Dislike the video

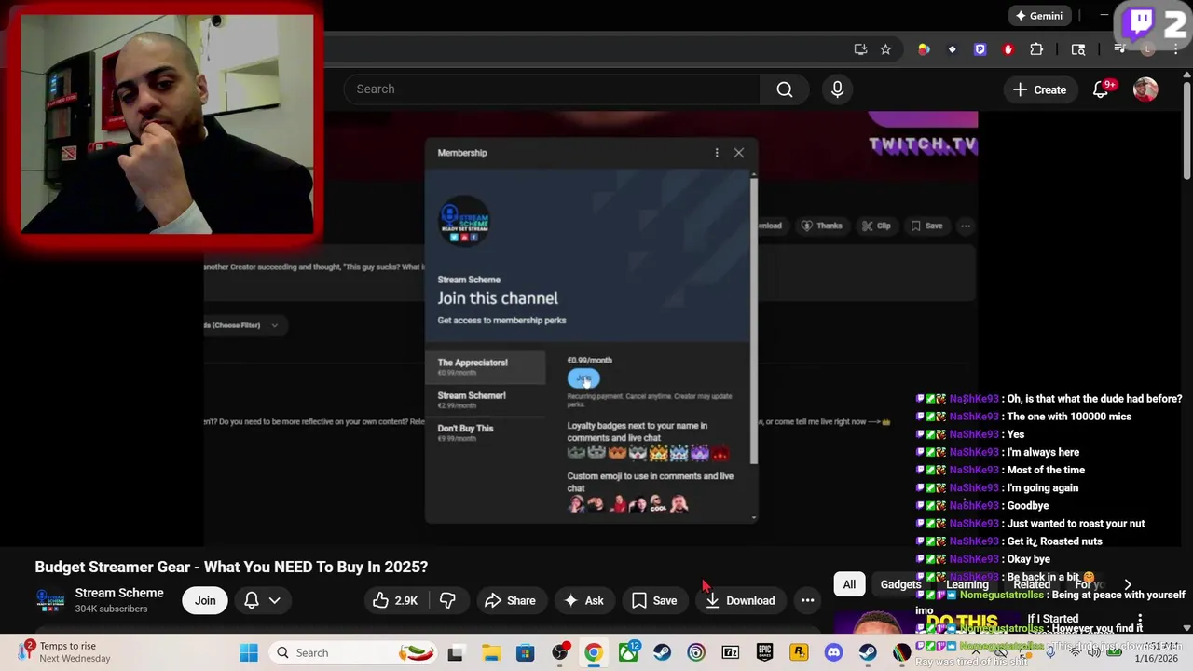447,600
